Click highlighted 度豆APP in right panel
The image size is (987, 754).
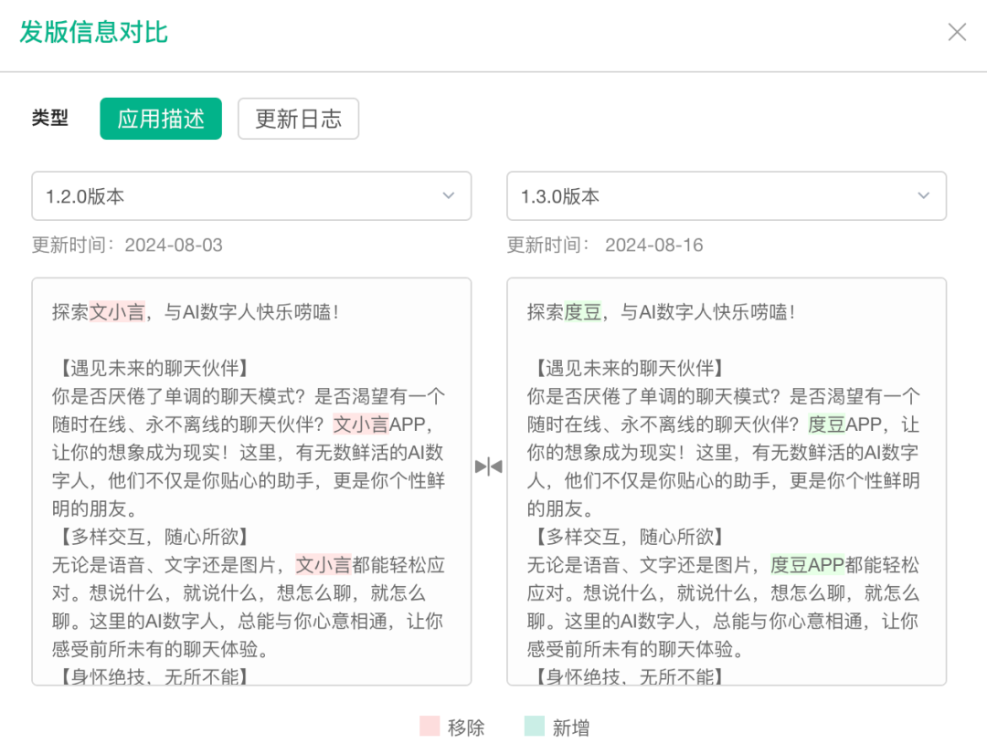tap(808, 565)
